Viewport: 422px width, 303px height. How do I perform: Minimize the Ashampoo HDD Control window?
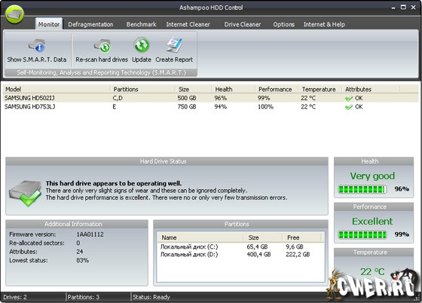pyautogui.click(x=393, y=8)
